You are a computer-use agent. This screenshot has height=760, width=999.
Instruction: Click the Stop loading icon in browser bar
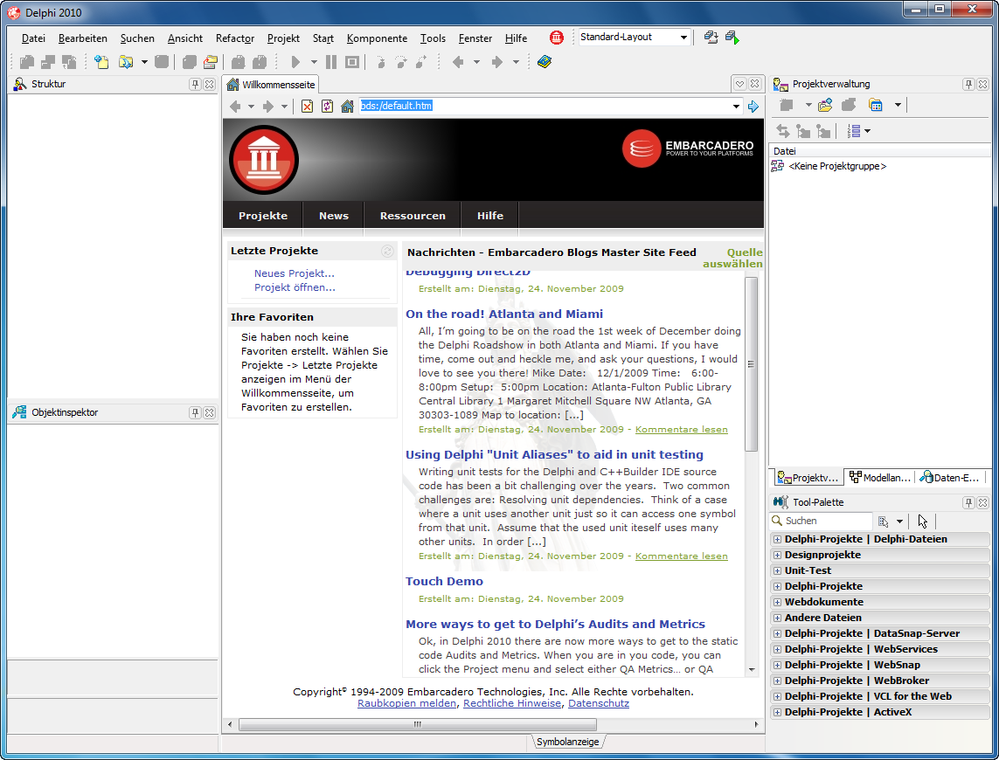[307, 107]
